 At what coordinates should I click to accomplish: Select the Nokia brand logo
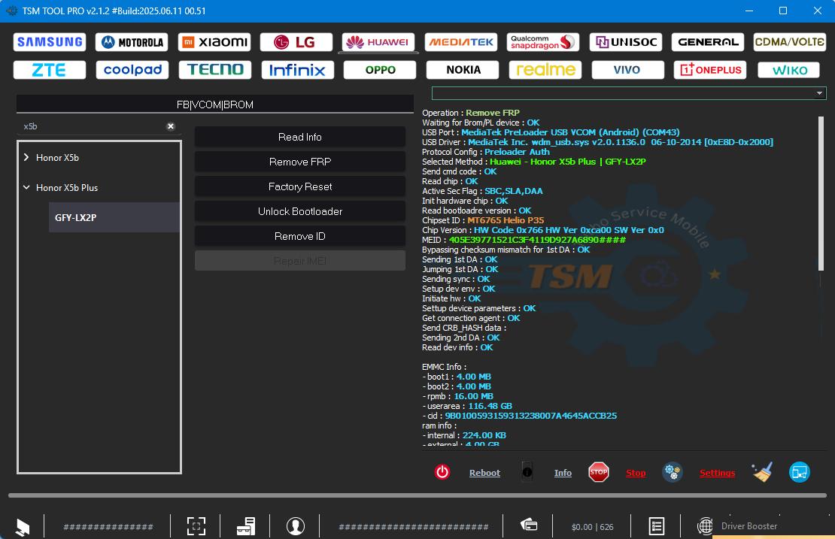(x=463, y=70)
